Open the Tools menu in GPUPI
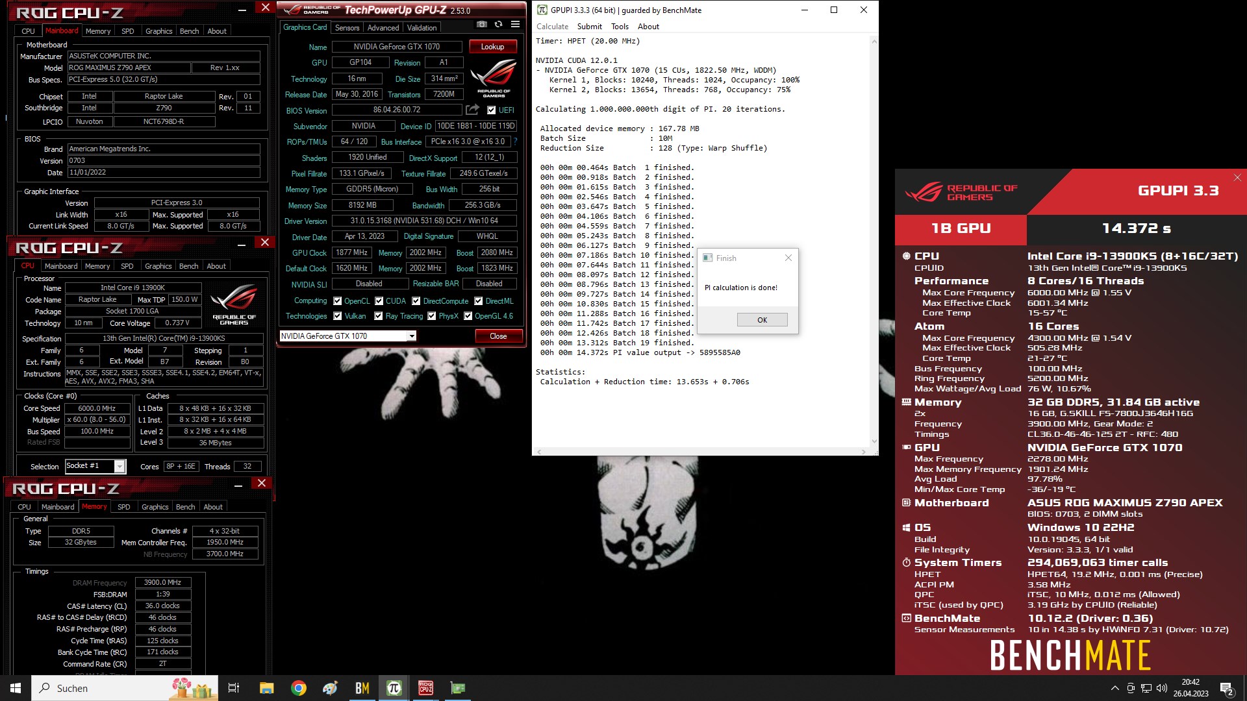Screen dimensions: 1247x701 point(620,27)
